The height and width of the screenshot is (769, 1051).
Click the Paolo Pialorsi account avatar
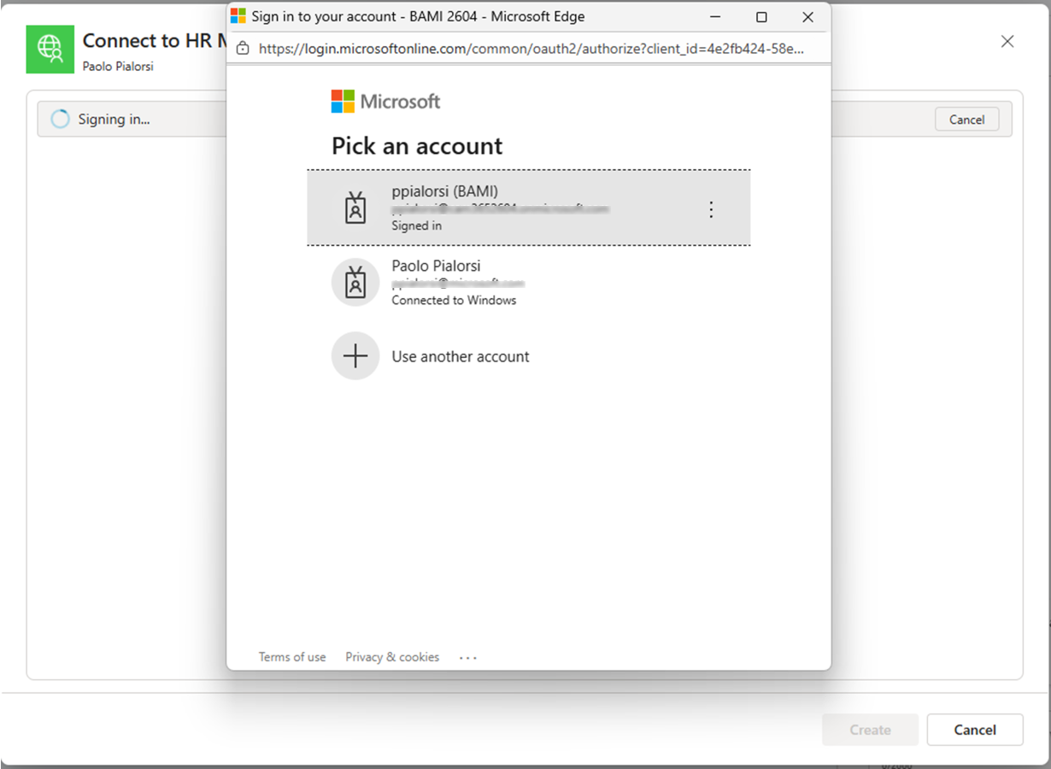[355, 282]
